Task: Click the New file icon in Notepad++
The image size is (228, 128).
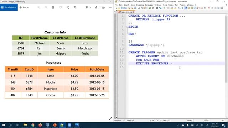Action: [x=116, y=8]
